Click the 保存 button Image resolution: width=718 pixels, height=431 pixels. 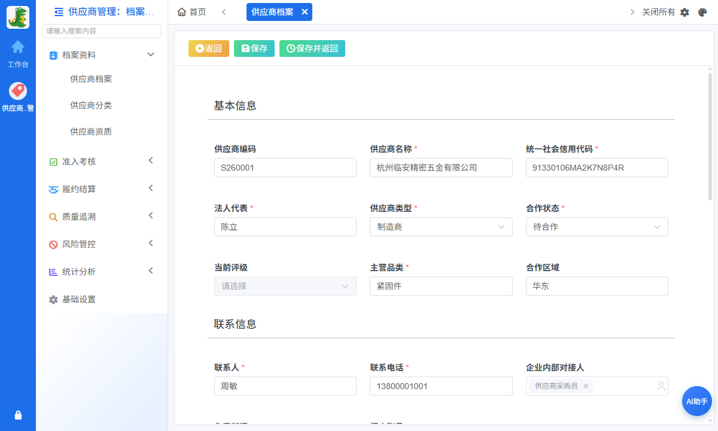click(254, 48)
